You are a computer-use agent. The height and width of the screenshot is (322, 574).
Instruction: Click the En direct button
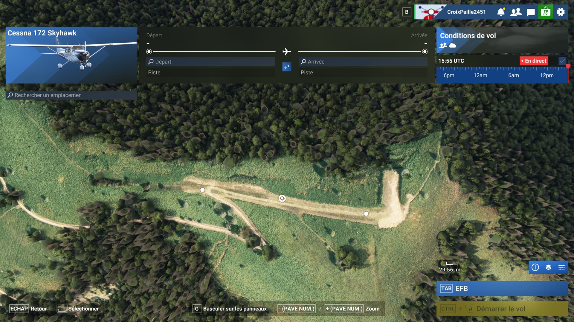pos(534,61)
